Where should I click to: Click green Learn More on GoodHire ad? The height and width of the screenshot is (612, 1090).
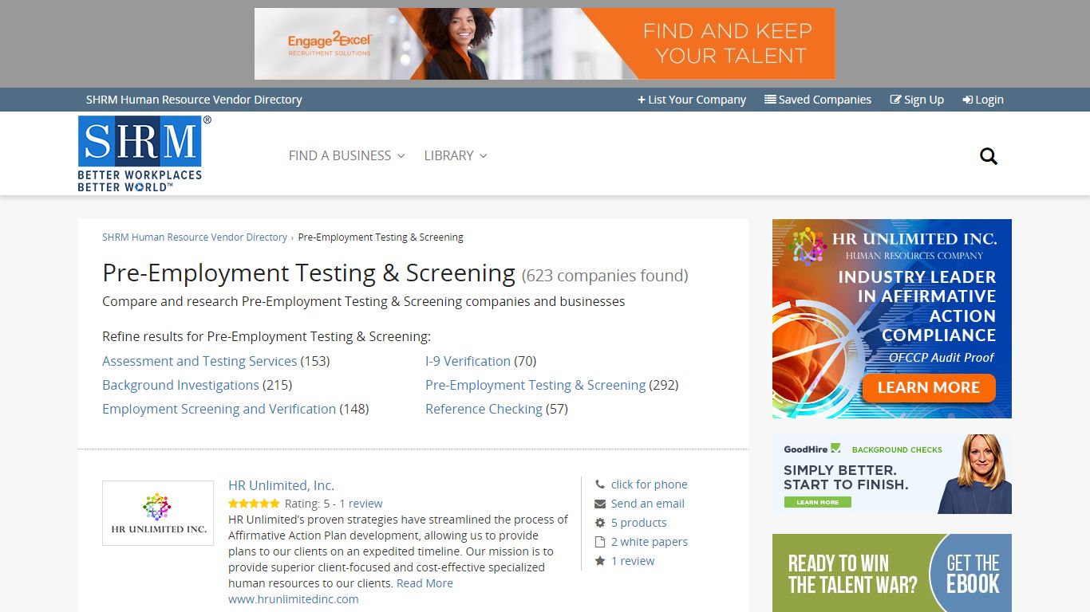tap(818, 502)
